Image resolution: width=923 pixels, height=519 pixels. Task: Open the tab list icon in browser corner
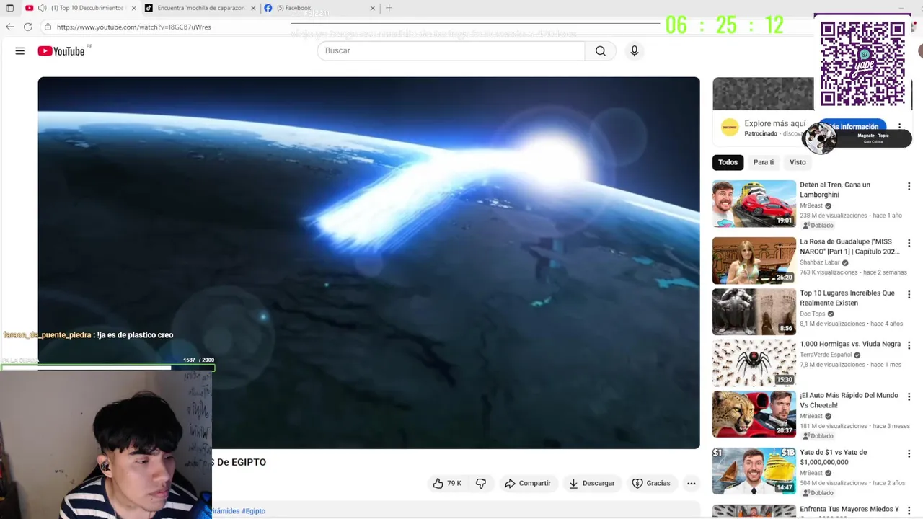[x=9, y=8]
